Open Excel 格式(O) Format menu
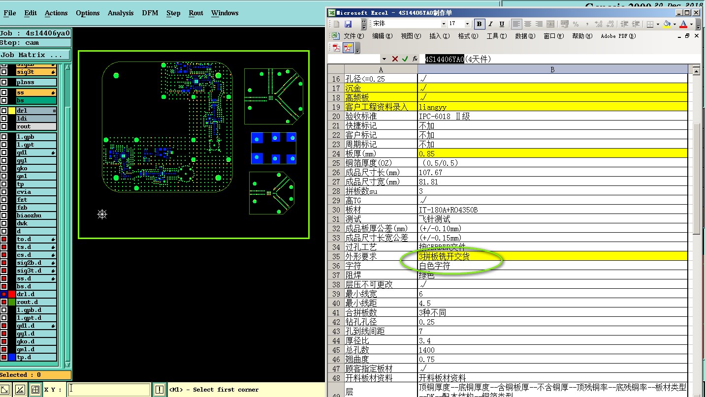The width and height of the screenshot is (705, 397). pos(468,36)
